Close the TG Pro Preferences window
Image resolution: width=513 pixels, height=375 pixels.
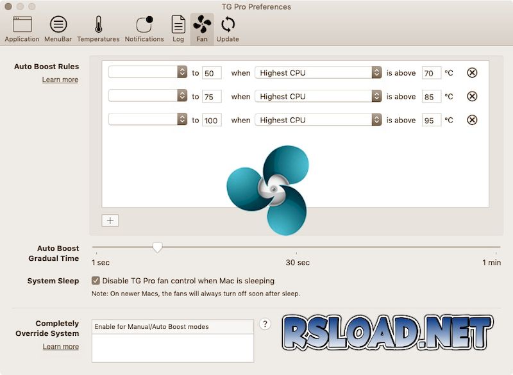coord(8,6)
